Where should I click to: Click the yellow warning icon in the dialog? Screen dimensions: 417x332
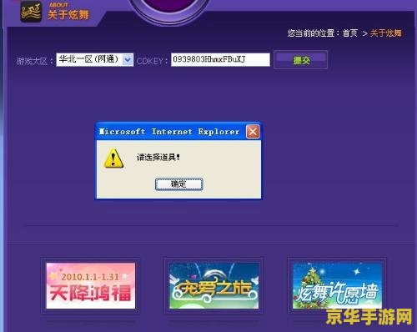pyautogui.click(x=113, y=158)
